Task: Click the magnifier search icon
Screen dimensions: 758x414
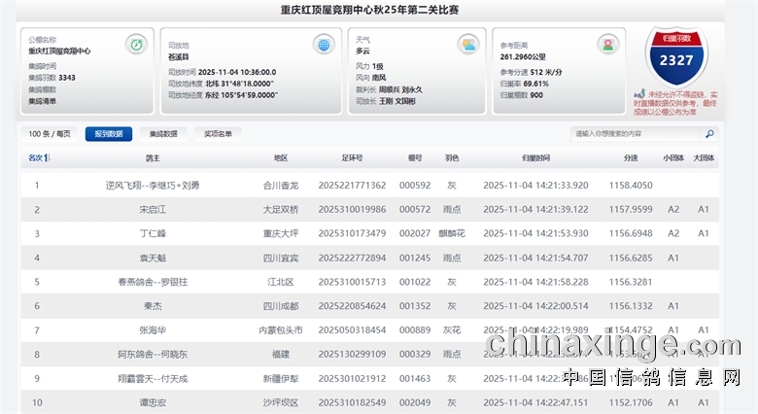Action: coord(709,134)
